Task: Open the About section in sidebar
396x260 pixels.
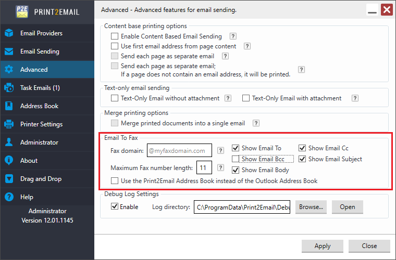Action: [29, 161]
